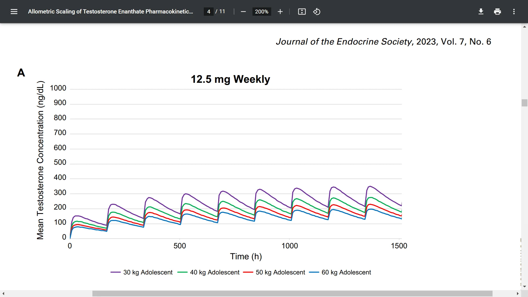Click the y-axis value 1000
Screen dimensions: 528x297
58,88
